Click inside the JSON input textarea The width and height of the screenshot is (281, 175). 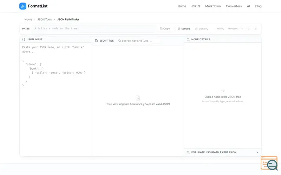[56, 99]
